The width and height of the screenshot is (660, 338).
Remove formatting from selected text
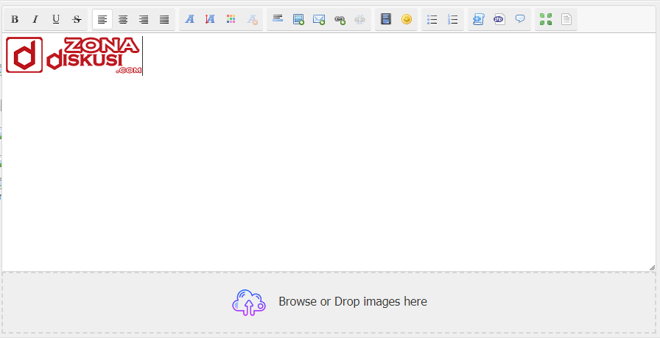point(252,19)
